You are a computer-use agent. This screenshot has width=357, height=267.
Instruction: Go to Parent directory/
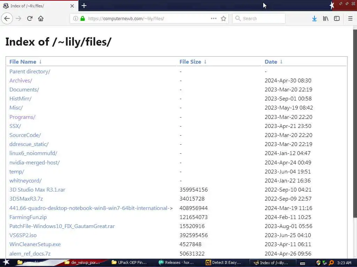[30, 72]
